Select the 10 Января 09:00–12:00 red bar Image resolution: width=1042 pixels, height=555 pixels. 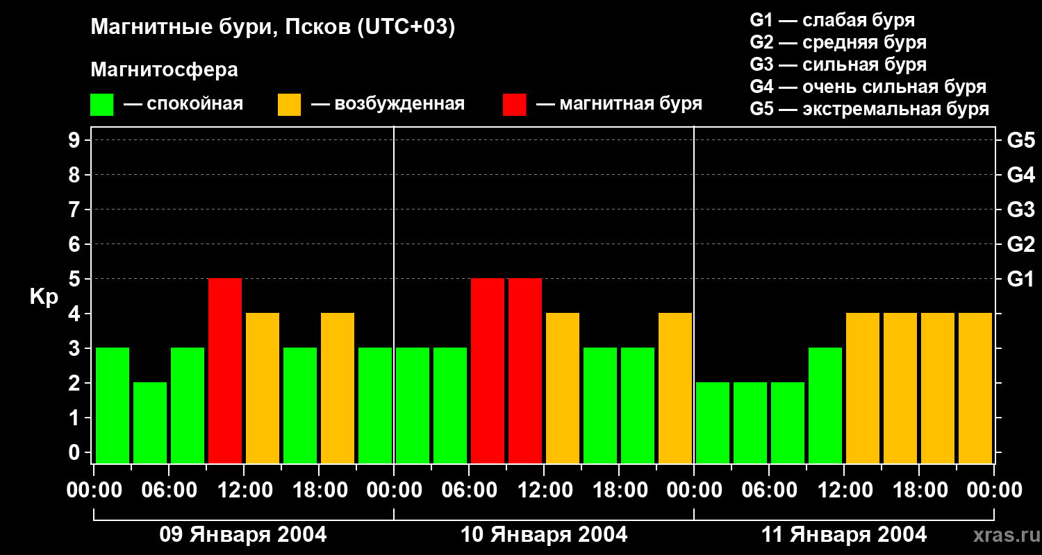525,370
